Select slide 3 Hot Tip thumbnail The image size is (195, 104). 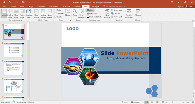[x=14, y=68]
